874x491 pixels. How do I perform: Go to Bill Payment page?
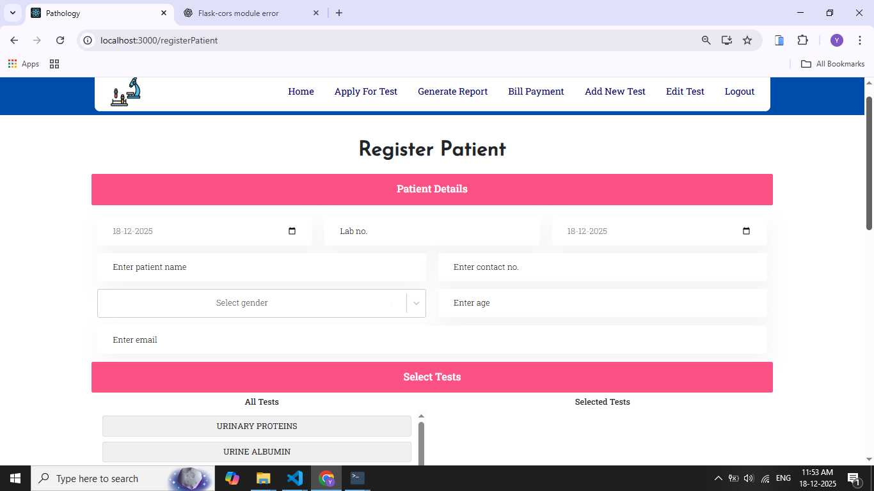click(536, 91)
